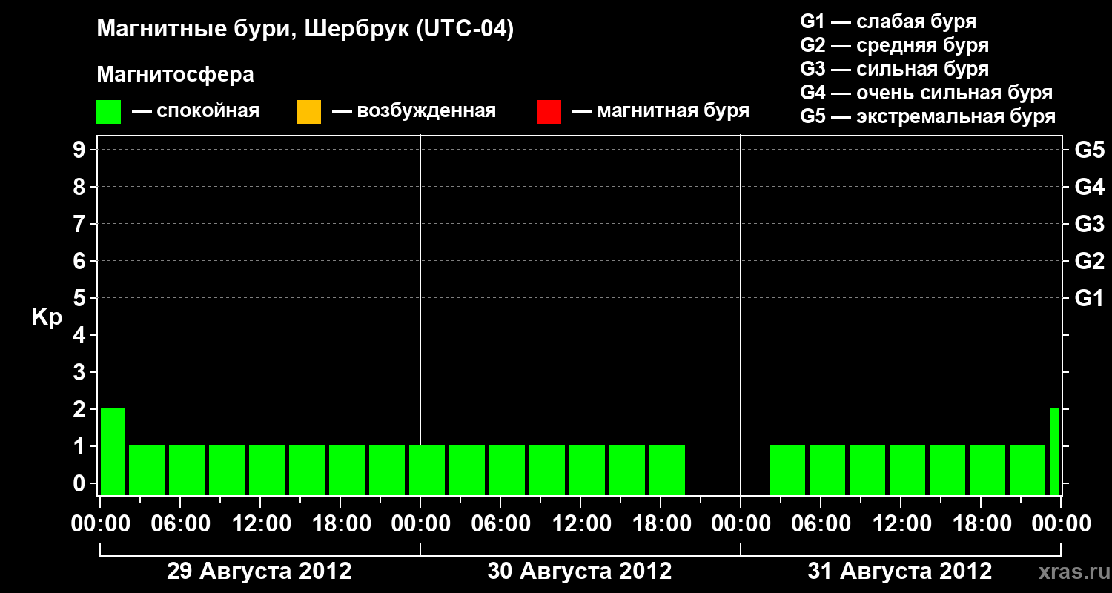This screenshot has height=593, width=1112.
Task: Click the '00:00' tick label starting 30 August
Action: coord(420,524)
